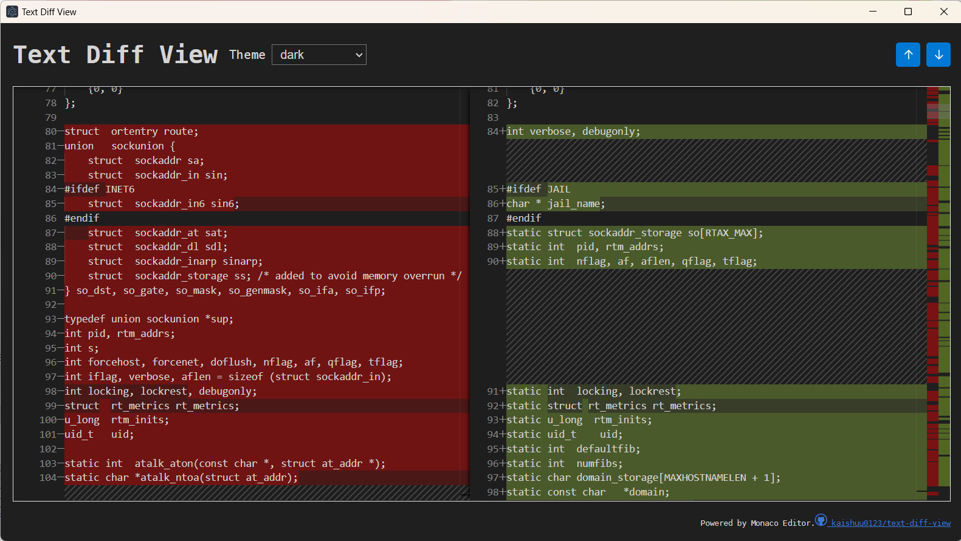Open the GitHub icon beside Monaco Editor
961x541 pixels.
tap(821, 520)
